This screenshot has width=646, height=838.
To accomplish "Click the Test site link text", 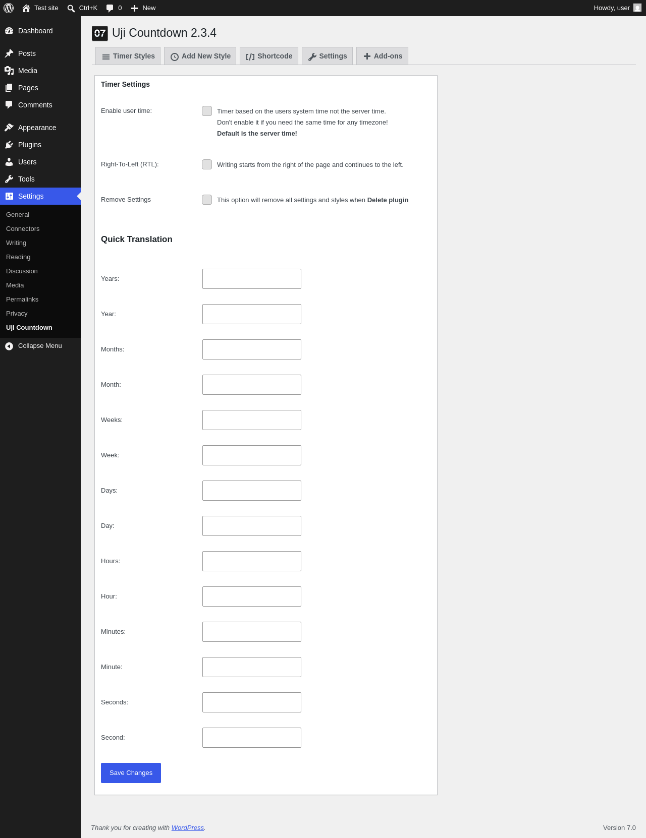I will pyautogui.click(x=46, y=8).
